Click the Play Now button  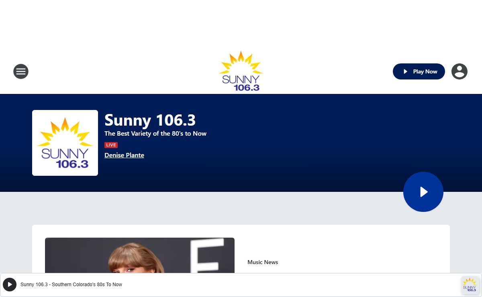[x=419, y=71]
